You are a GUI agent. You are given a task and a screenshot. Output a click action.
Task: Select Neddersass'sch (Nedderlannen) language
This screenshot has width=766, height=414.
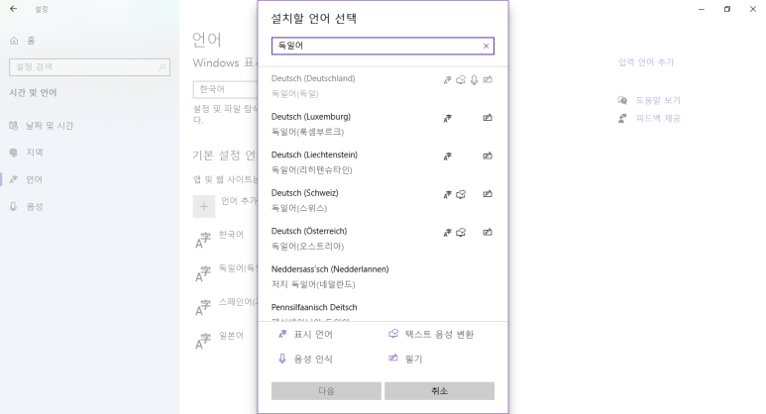[x=383, y=276]
